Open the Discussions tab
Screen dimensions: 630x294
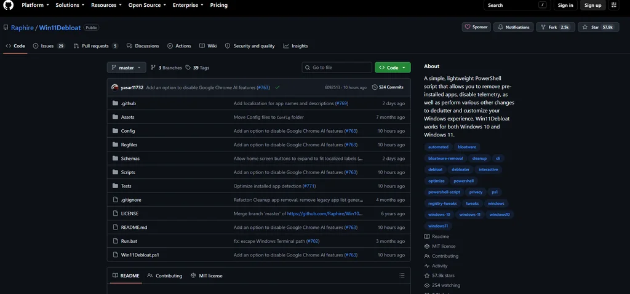[143, 46]
